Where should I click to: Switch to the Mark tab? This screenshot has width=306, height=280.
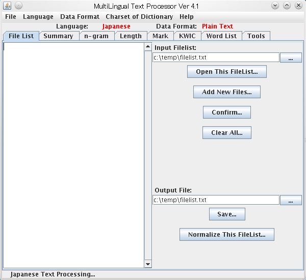[x=160, y=36]
